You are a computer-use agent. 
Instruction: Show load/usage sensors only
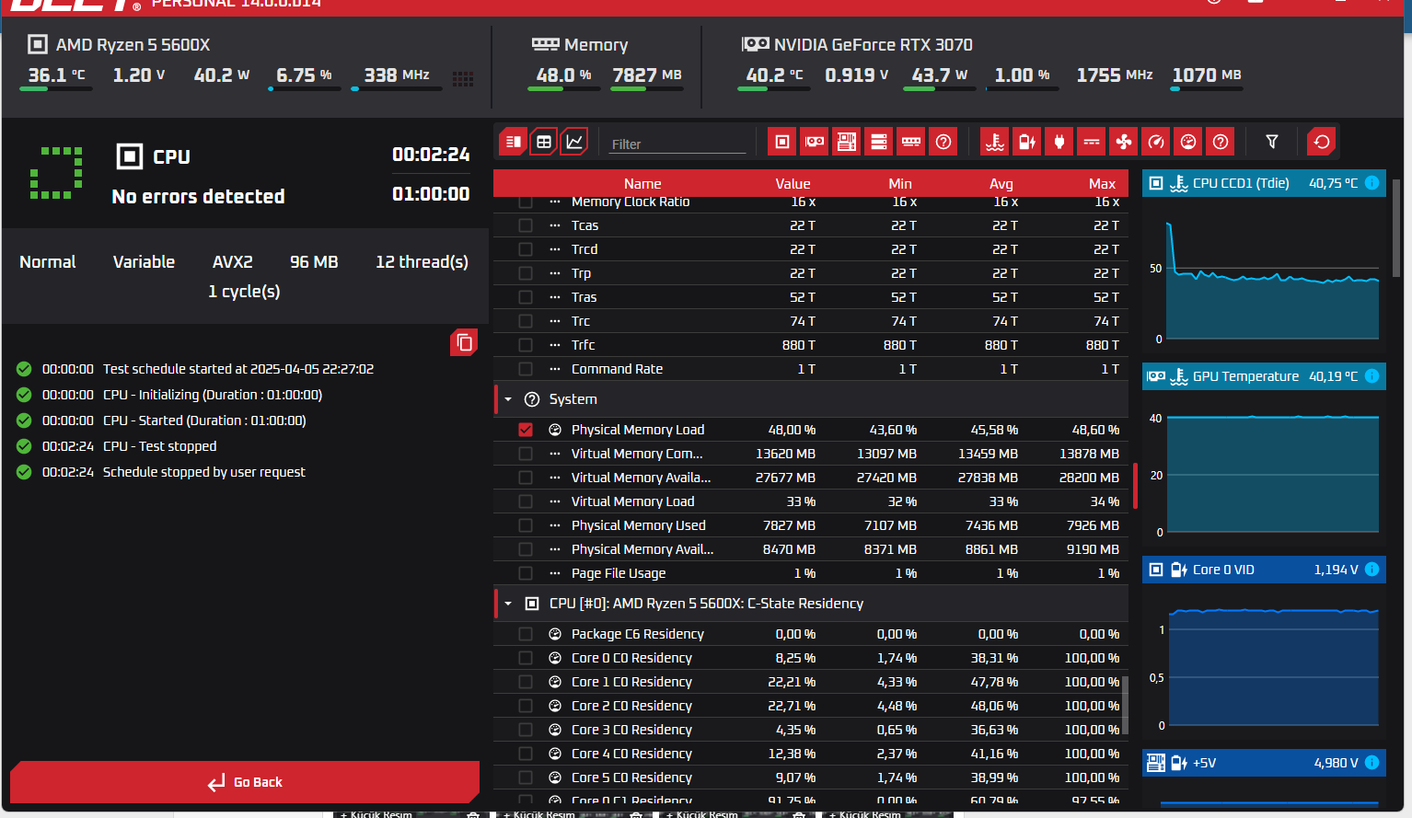[1188, 142]
